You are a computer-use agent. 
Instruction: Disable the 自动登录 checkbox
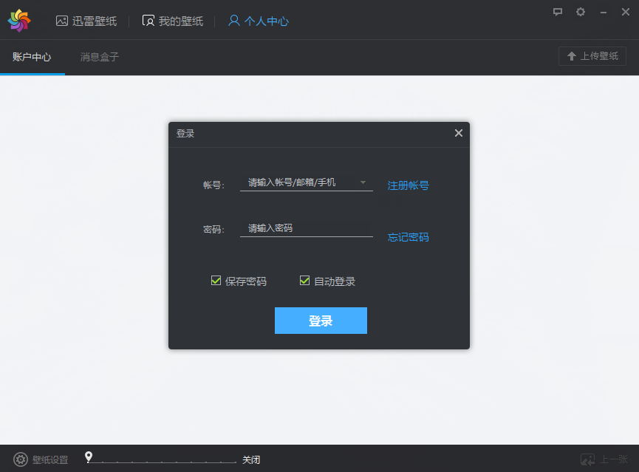(305, 281)
